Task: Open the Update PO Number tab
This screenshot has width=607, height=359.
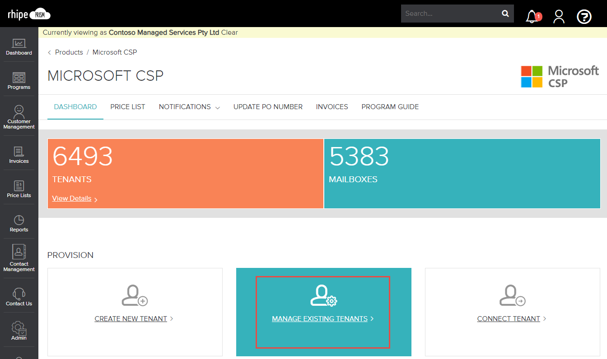Action: coord(268,106)
